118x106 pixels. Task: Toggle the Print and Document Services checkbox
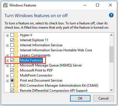(x=12, y=80)
